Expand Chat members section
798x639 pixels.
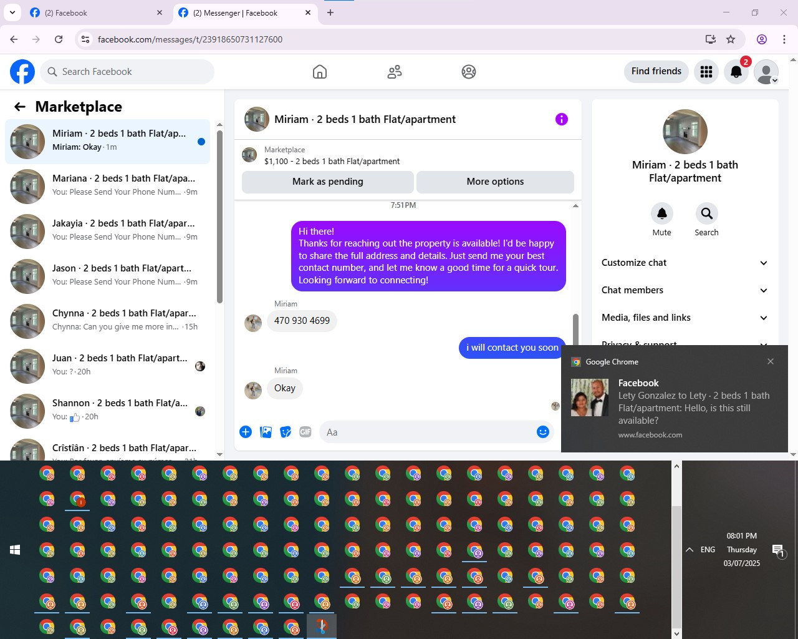(685, 290)
